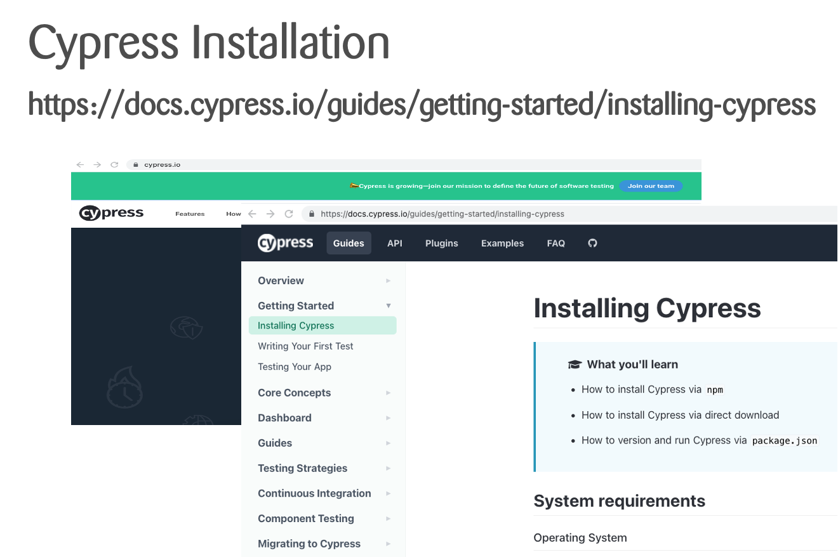Screen dimensions: 838x557
Task: Click the Core Concepts sidebar label
Action: click(294, 393)
